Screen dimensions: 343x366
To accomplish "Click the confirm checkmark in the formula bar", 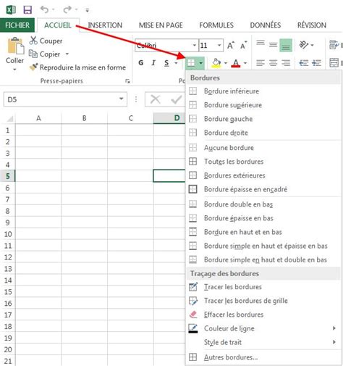I will pyautogui.click(x=177, y=99).
